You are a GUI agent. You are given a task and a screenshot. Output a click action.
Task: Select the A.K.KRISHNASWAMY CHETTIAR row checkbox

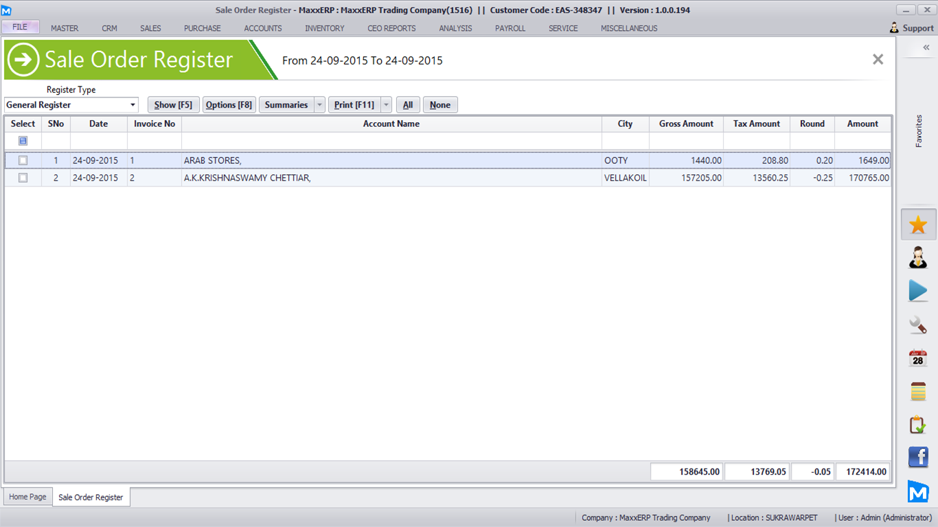[23, 178]
